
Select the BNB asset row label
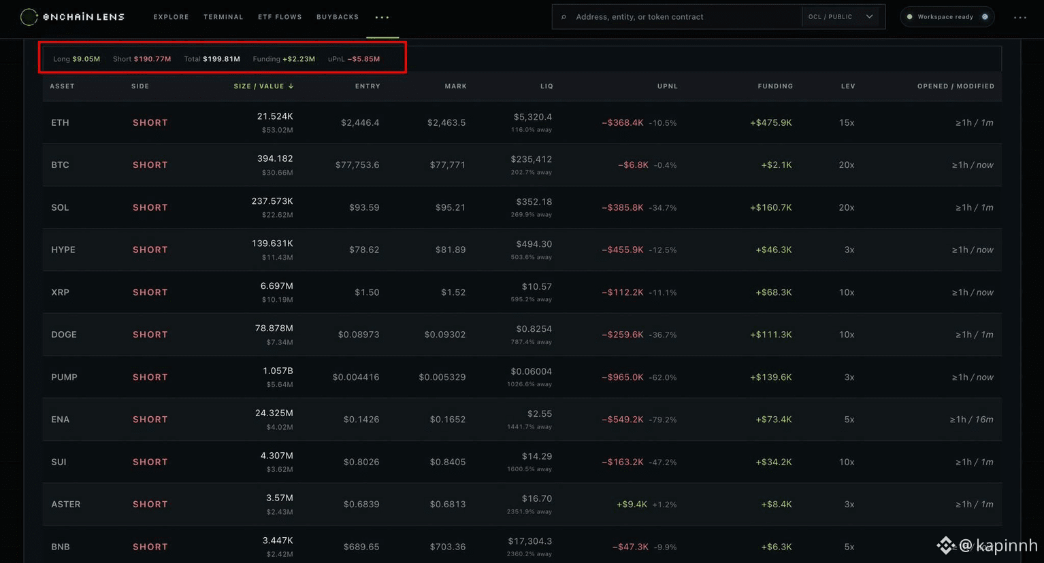[60, 547]
